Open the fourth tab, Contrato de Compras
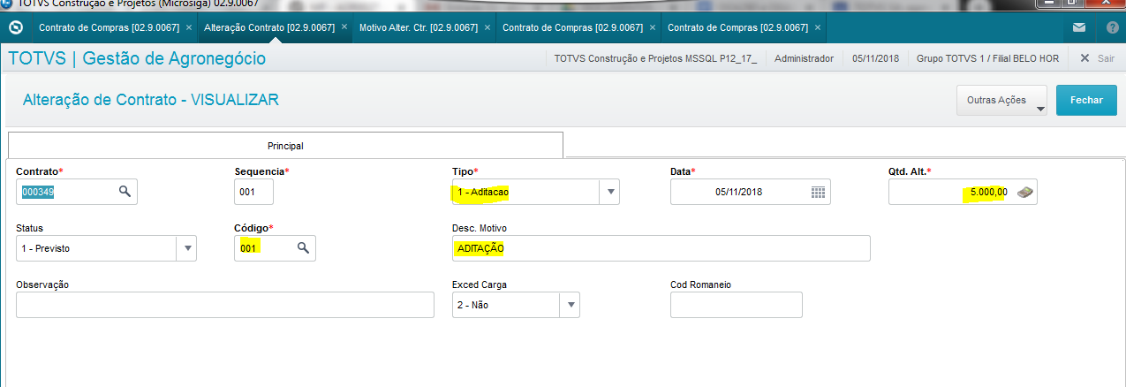This screenshot has width=1126, height=387. 573,27
